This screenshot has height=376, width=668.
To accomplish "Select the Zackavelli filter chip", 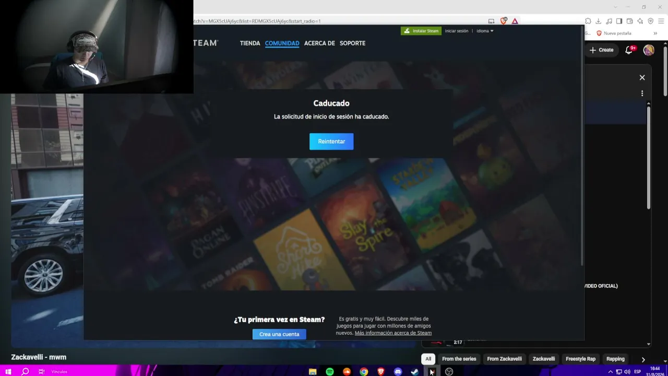I will 544,359.
